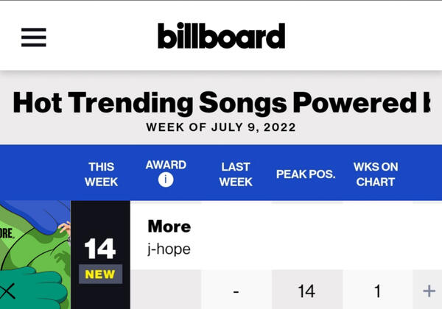Click the rank number 14
Image resolution: width=442 pixels, height=309 pixels.
100,249
